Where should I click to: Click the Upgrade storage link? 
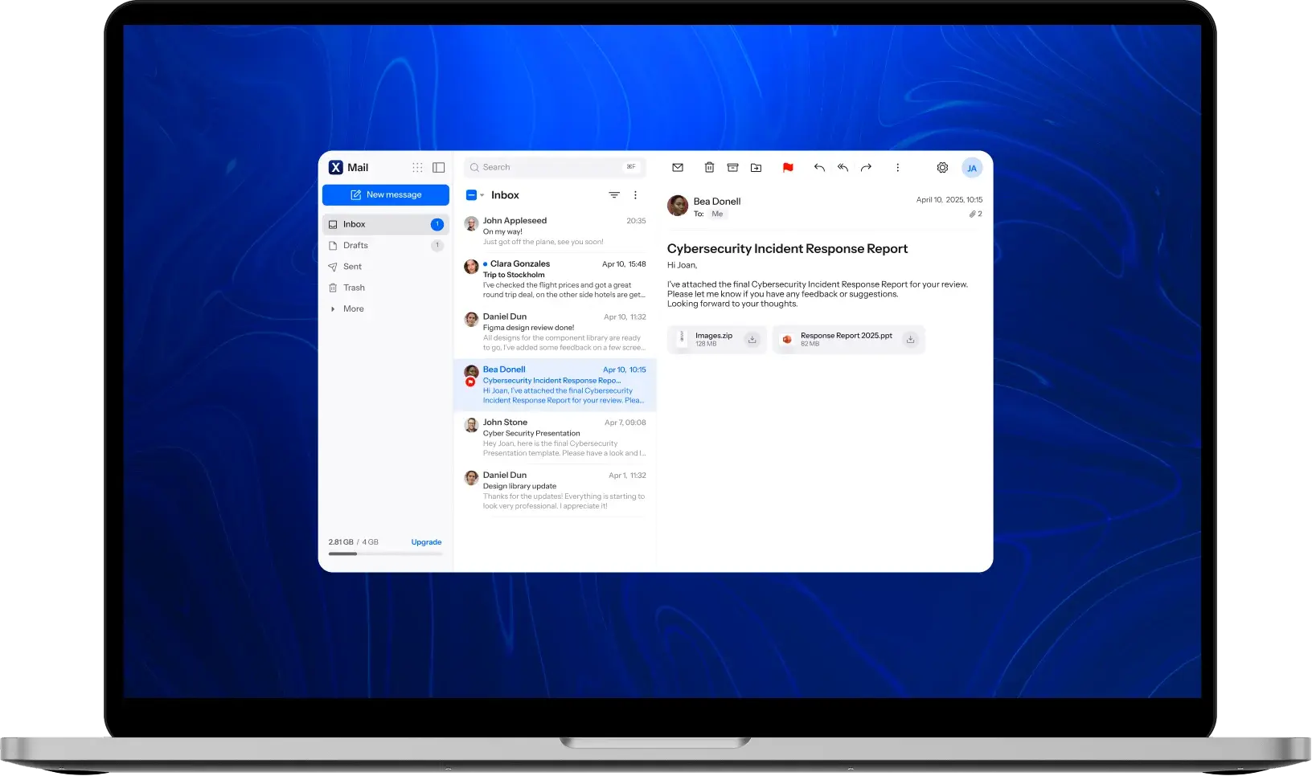tap(426, 542)
